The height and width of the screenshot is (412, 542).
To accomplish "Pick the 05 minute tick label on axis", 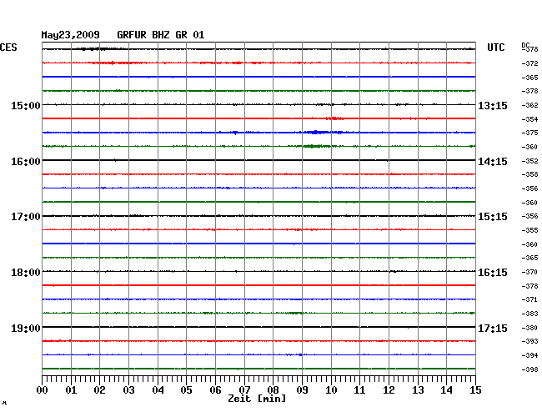I will point(186,390).
